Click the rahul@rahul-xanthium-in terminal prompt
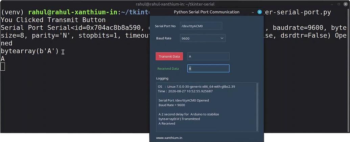350x142 pixels. click(x=73, y=12)
